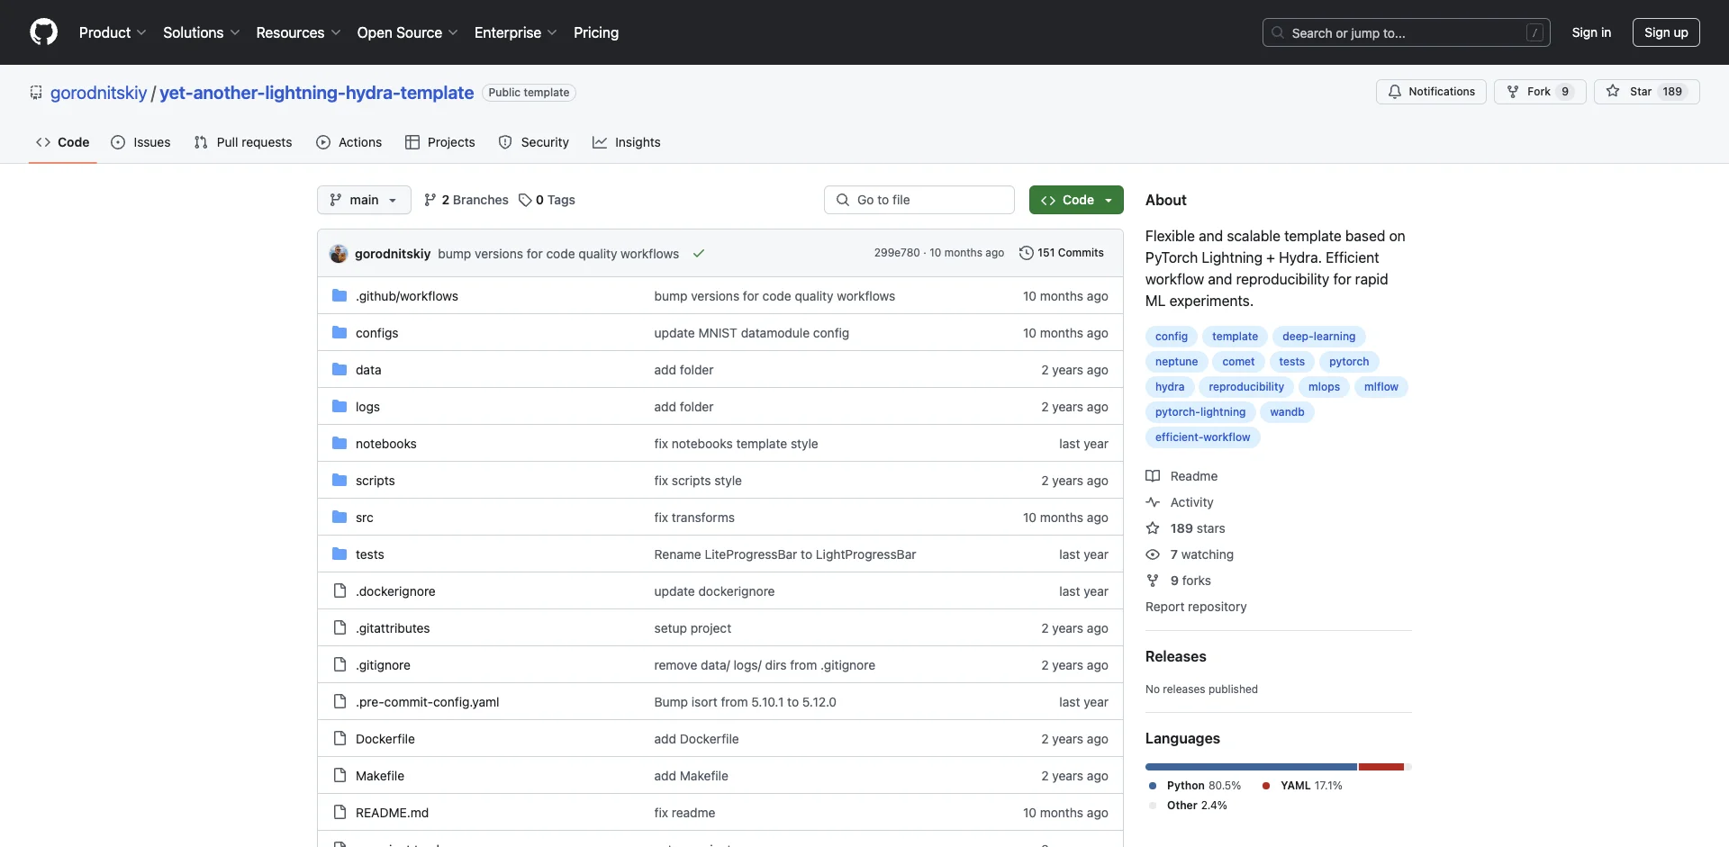Image resolution: width=1729 pixels, height=847 pixels.
Task: Click the code brackets icon on Code tab
Action: tap(43, 142)
